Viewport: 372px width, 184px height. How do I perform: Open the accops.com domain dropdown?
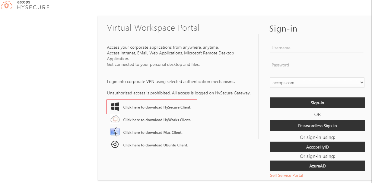pyautogui.click(x=314, y=83)
